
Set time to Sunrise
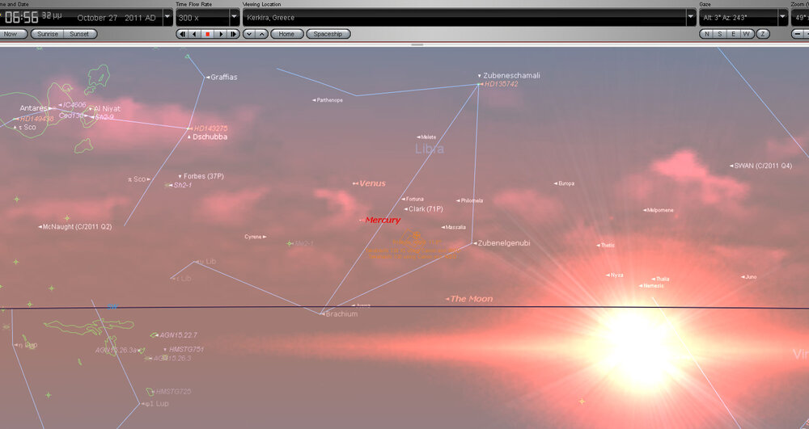(46, 34)
